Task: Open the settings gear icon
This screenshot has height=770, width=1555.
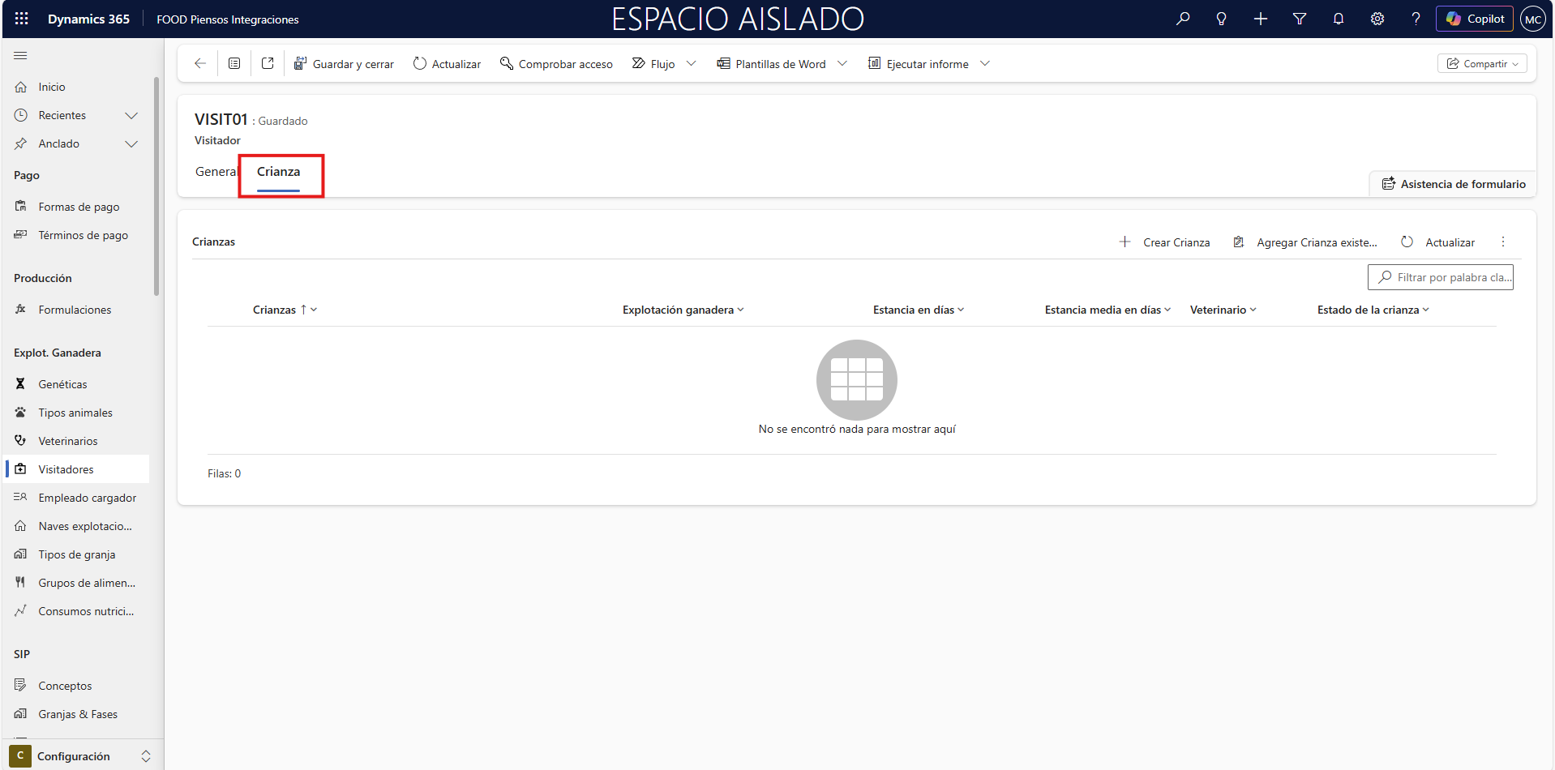Action: click(1377, 19)
